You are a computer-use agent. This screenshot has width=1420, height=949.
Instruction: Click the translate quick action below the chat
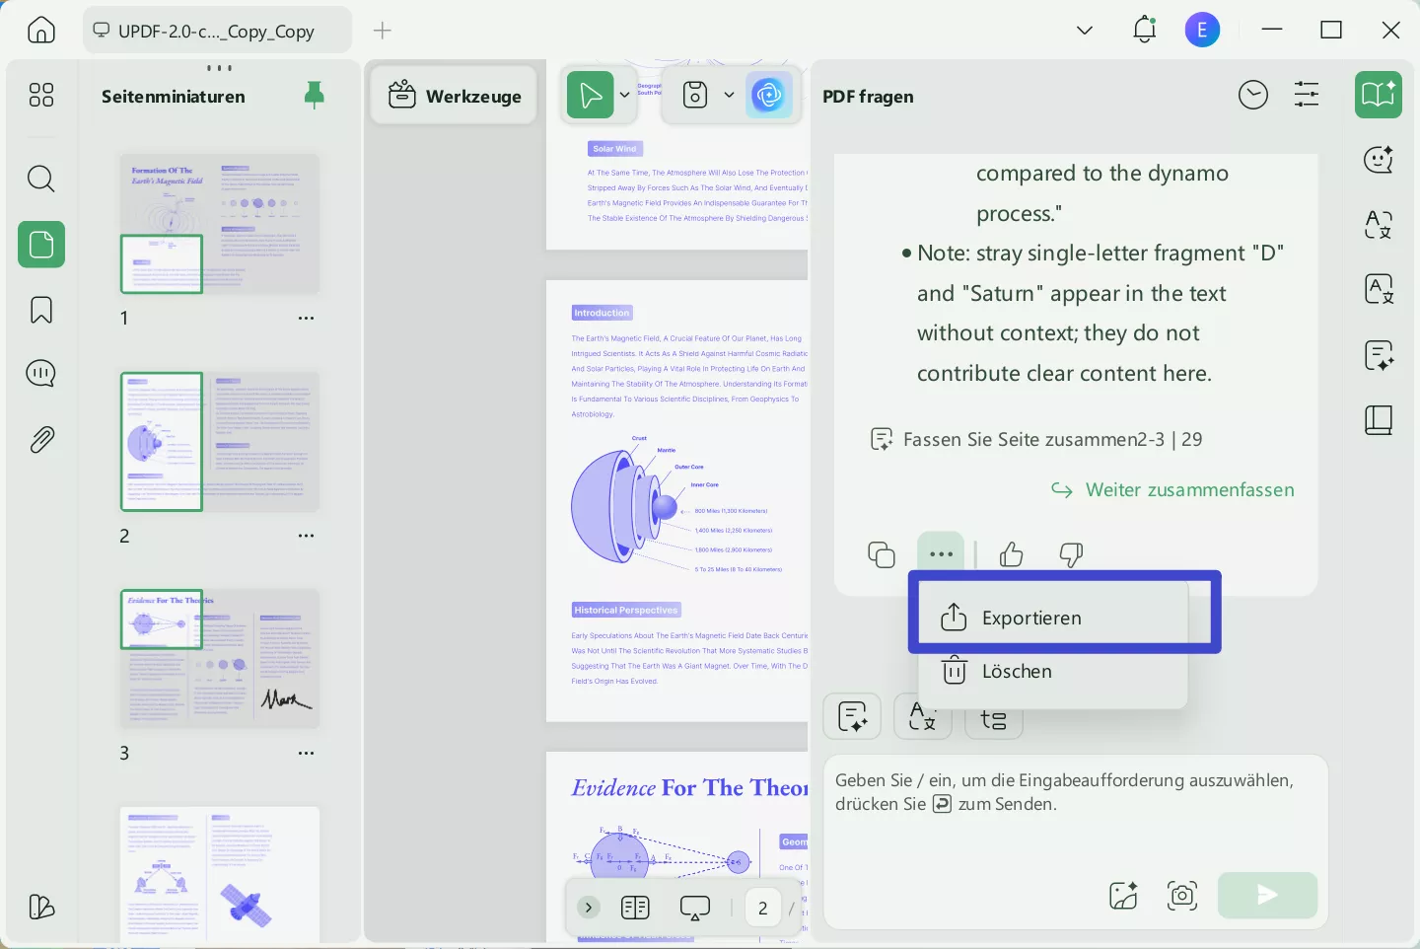[923, 716]
